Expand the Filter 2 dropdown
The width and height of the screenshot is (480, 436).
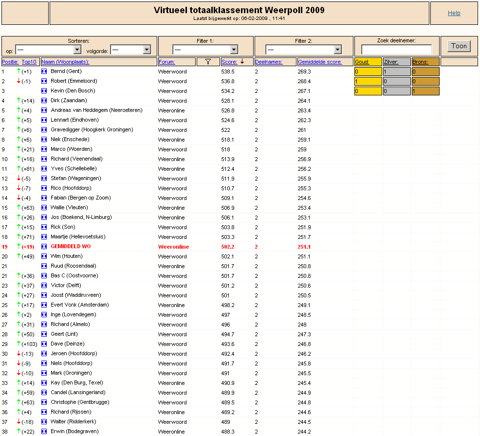tap(304, 50)
